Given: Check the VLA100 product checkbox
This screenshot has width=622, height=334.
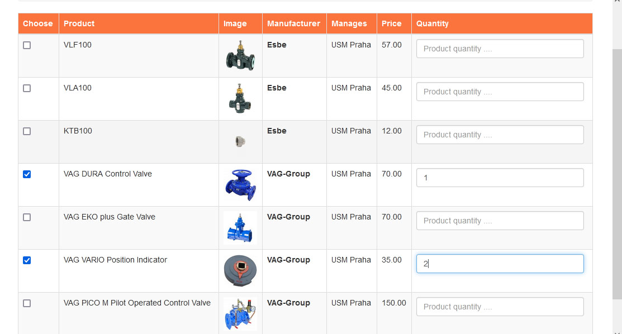Looking at the screenshot, I should (x=27, y=88).
